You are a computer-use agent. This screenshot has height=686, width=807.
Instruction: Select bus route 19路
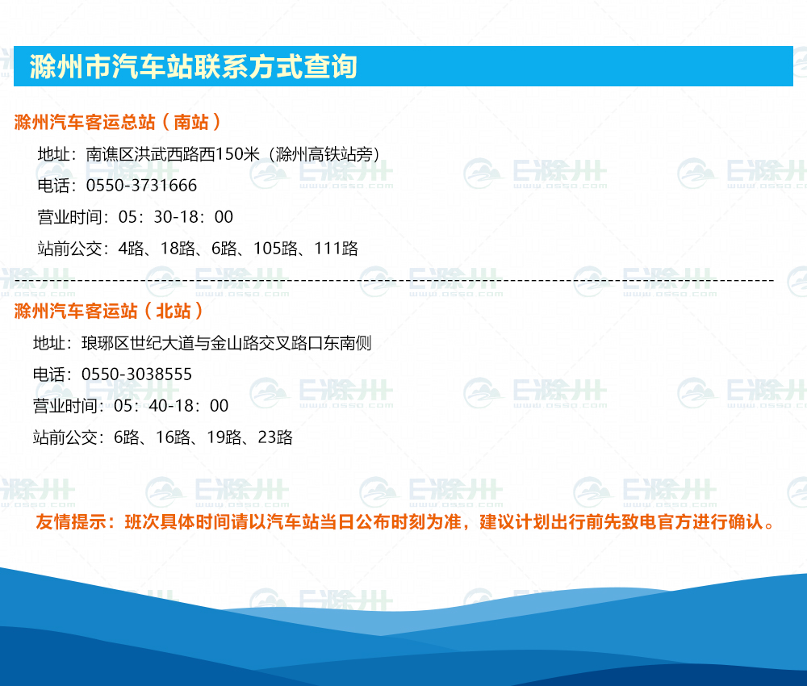coord(226,437)
